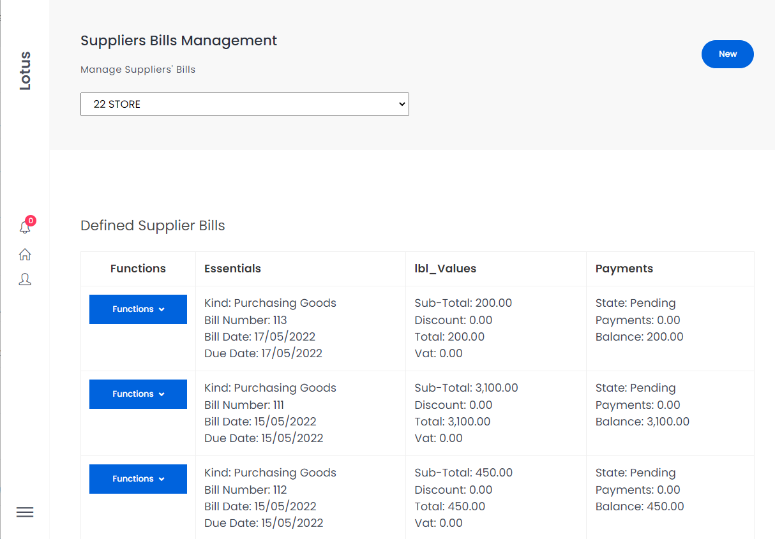Image resolution: width=775 pixels, height=539 pixels.
Task: Open the notifications bell icon
Action: [25, 227]
